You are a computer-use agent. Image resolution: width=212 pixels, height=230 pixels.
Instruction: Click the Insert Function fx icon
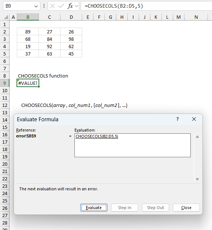[70, 6]
